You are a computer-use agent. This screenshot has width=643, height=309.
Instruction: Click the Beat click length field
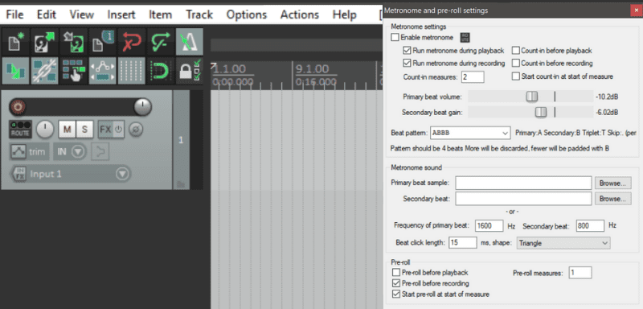[463, 242]
